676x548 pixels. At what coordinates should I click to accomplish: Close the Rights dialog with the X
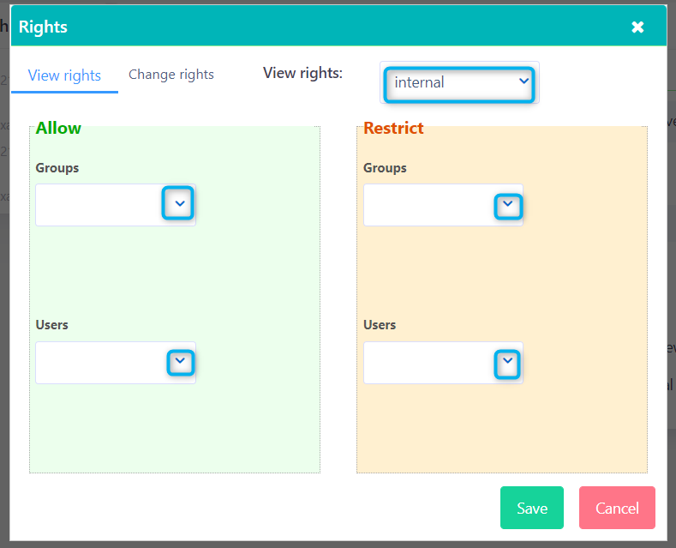click(x=637, y=27)
